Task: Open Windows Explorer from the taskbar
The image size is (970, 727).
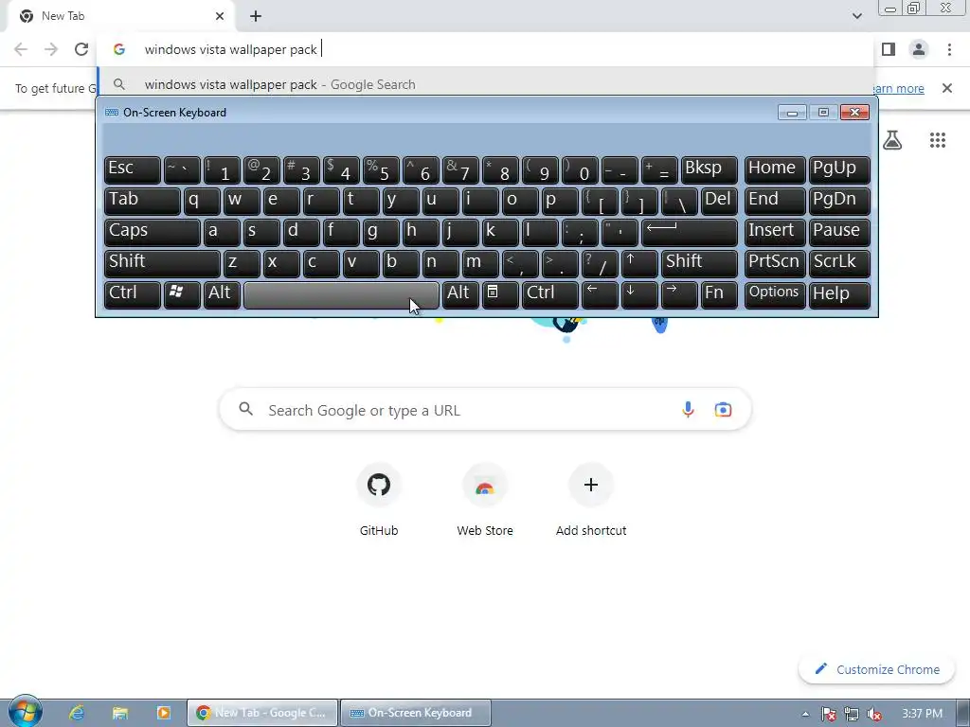Action: (120, 713)
